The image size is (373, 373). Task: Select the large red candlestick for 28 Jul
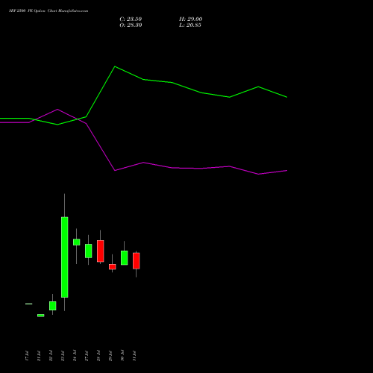101,251
